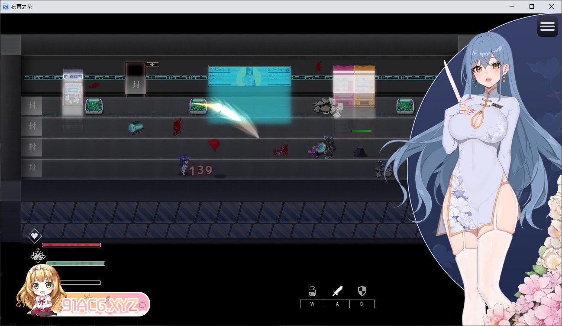Click the pink vending machine
Image resolution: width=562 pixels, height=326 pixels.
[343, 86]
